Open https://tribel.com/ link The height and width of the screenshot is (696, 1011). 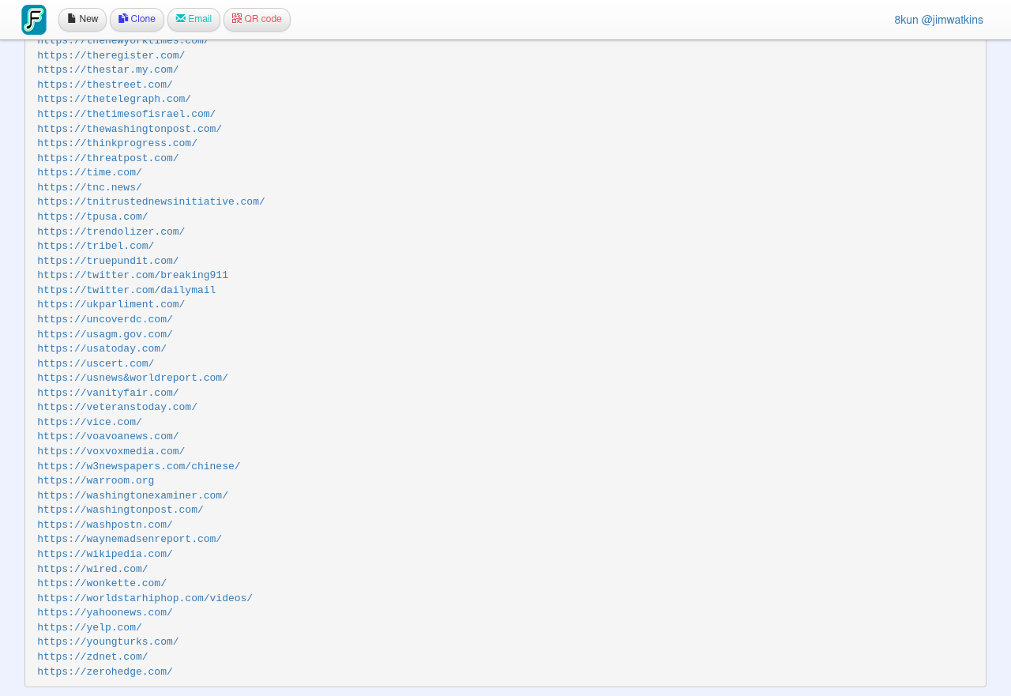coord(96,246)
